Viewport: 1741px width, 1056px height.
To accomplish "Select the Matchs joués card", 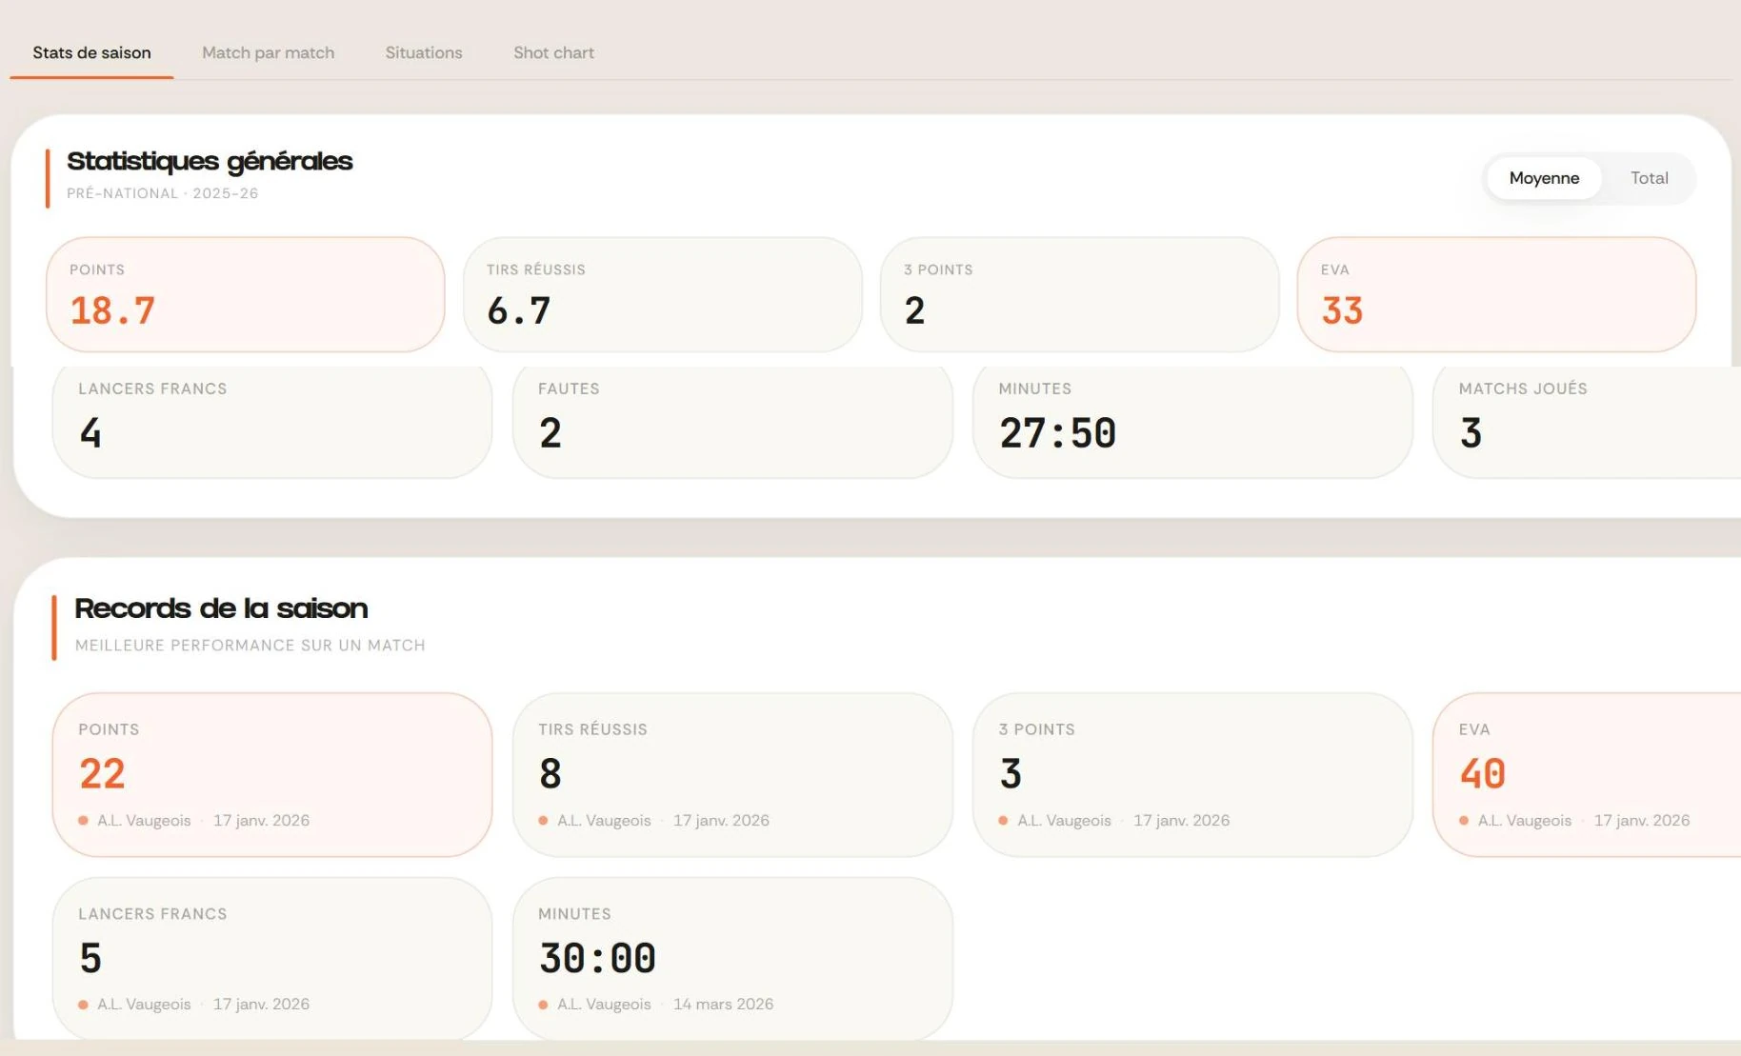I will coord(1587,421).
